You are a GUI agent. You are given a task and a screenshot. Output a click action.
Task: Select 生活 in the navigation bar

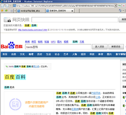(48, 54)
